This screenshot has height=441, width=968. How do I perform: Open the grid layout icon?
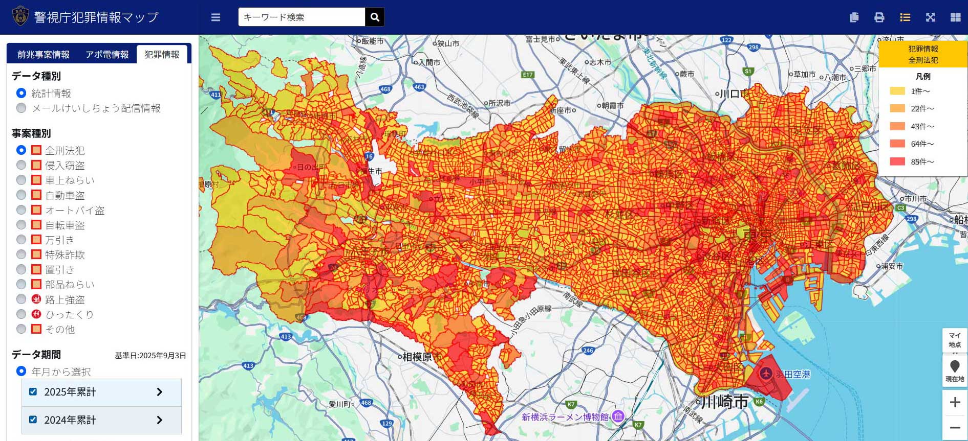tap(955, 17)
